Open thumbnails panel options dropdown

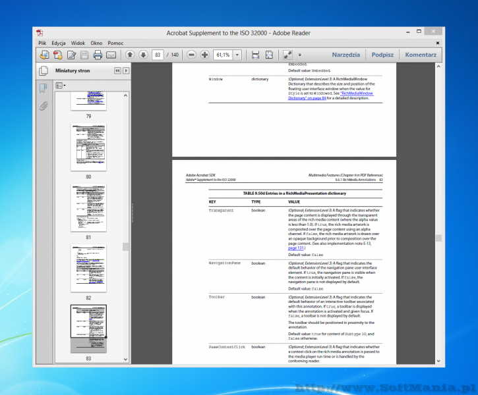pos(61,86)
